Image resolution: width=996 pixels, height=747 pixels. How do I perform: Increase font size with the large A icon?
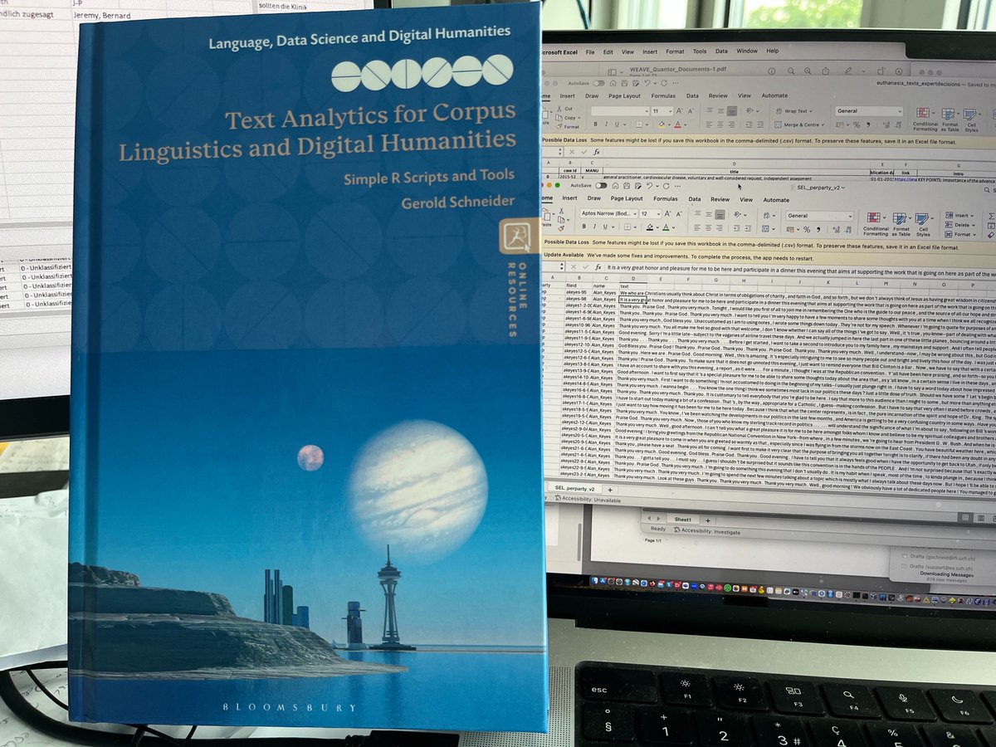coord(666,213)
